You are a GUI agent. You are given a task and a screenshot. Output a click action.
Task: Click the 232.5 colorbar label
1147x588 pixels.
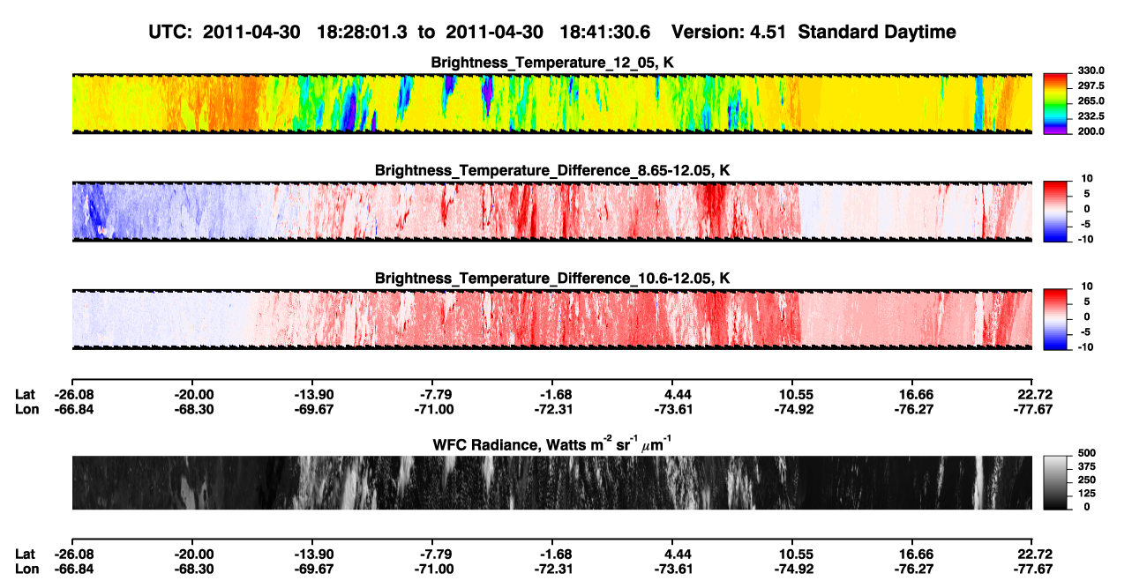point(1091,115)
